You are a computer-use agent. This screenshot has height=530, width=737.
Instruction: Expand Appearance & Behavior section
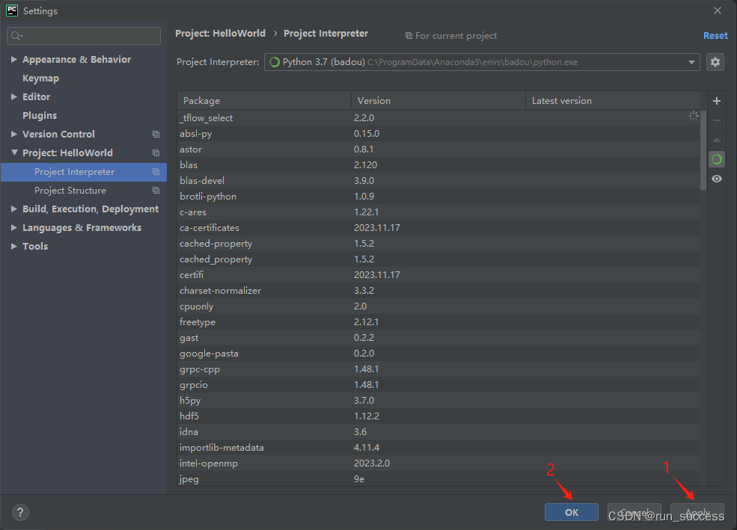(x=14, y=59)
